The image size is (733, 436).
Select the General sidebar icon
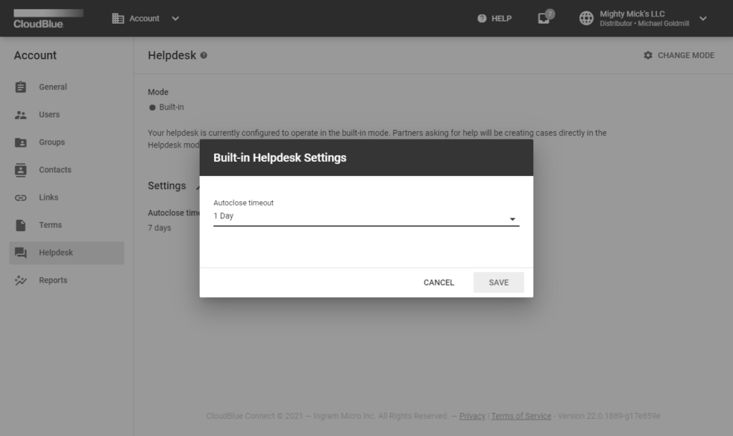coord(22,87)
